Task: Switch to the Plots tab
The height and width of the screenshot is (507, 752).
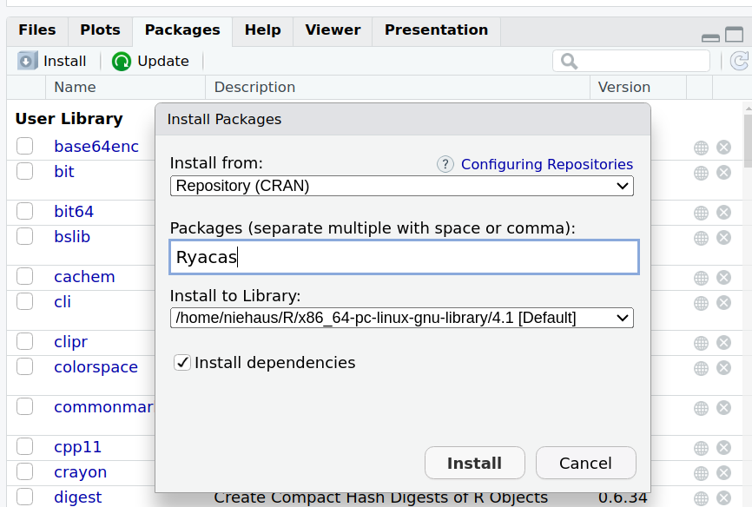Action: point(100,30)
